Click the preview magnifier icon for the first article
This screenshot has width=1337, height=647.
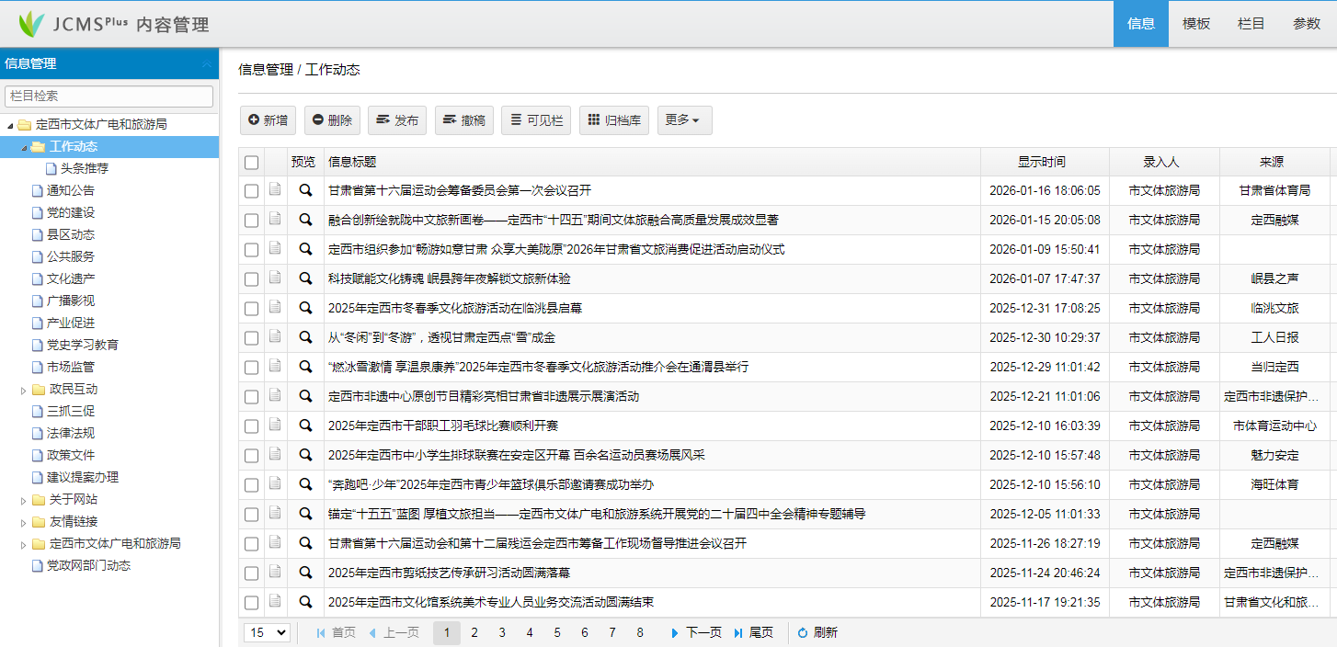[305, 191]
